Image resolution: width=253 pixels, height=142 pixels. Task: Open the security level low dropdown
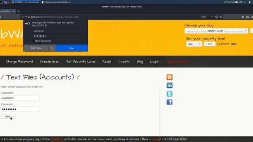pos(194,44)
